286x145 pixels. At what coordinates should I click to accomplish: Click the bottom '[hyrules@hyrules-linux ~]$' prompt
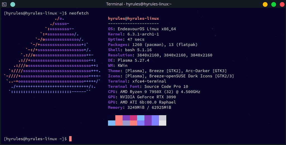(35, 139)
